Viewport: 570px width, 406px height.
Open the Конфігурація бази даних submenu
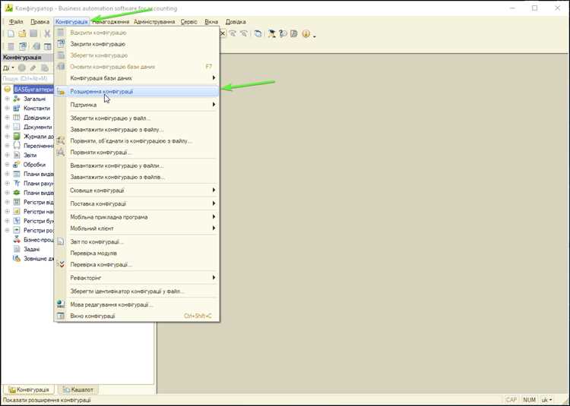pos(137,78)
